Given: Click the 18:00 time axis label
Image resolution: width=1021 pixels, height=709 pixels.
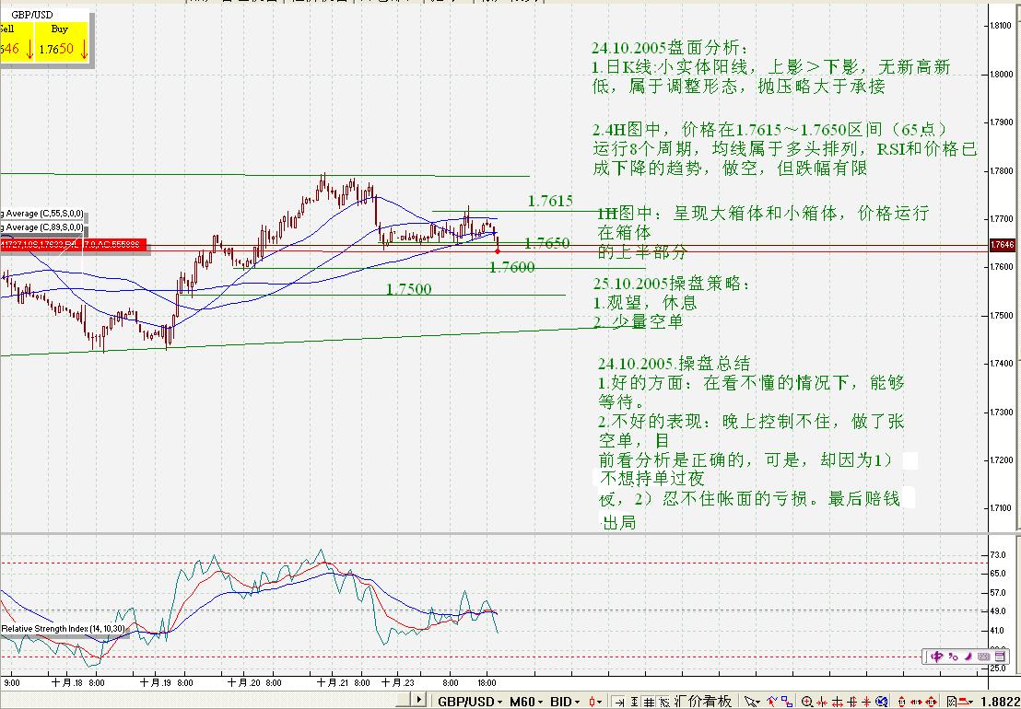Looking at the screenshot, I should [487, 683].
